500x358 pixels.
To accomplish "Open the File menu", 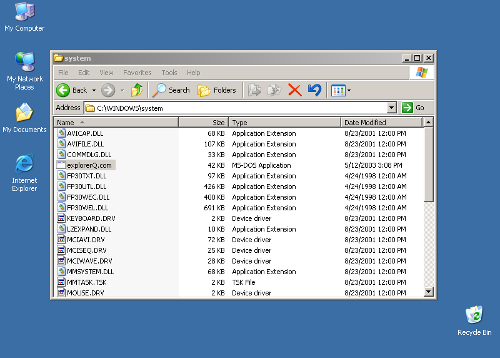I will coord(63,73).
